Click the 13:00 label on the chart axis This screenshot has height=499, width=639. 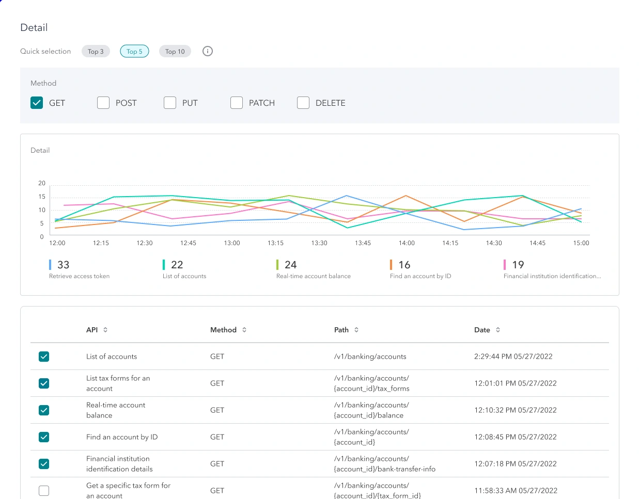point(232,243)
